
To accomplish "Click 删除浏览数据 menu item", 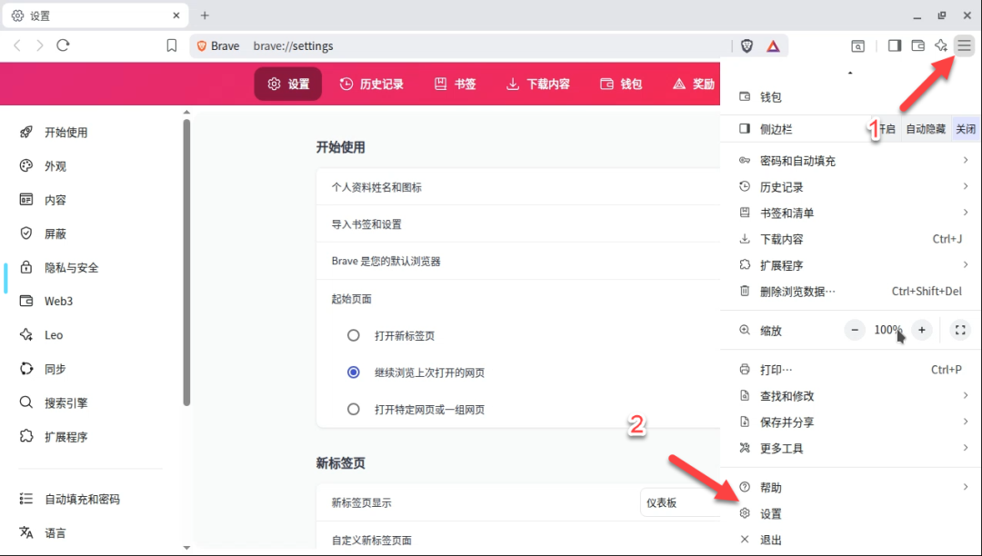I will [x=851, y=292].
